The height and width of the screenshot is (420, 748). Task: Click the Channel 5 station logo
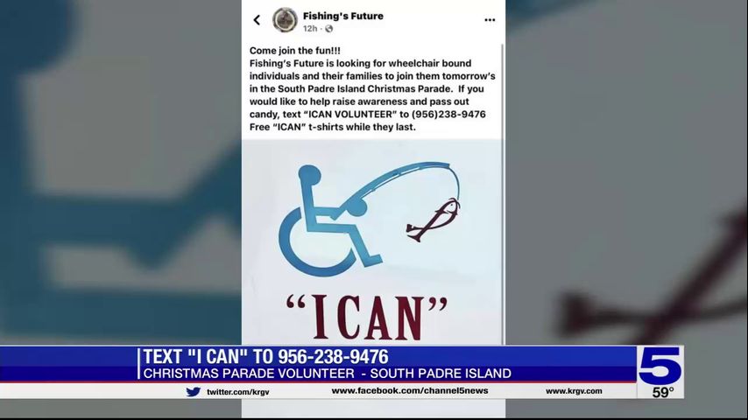(x=660, y=366)
